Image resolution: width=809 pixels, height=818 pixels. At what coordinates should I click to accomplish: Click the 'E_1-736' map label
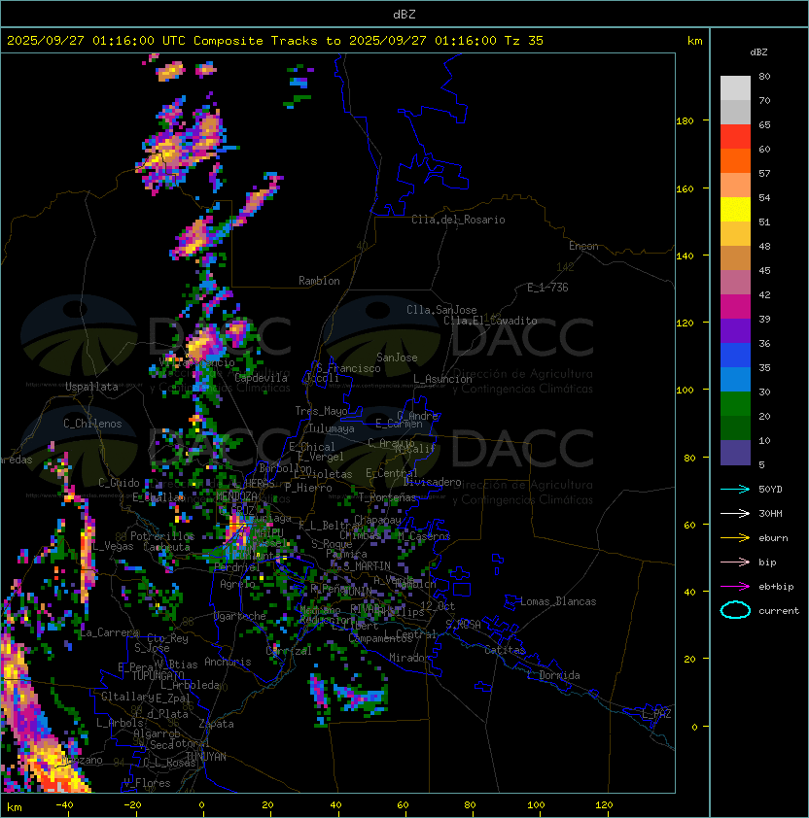pyautogui.click(x=547, y=288)
